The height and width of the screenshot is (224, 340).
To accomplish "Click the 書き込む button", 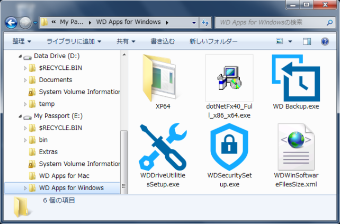I will click(x=163, y=41).
